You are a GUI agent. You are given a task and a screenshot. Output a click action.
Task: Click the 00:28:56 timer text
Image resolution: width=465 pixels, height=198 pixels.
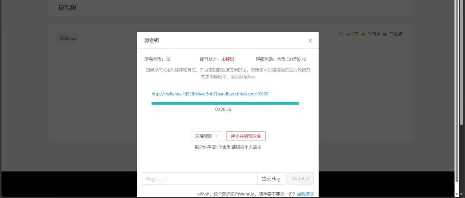pos(223,109)
